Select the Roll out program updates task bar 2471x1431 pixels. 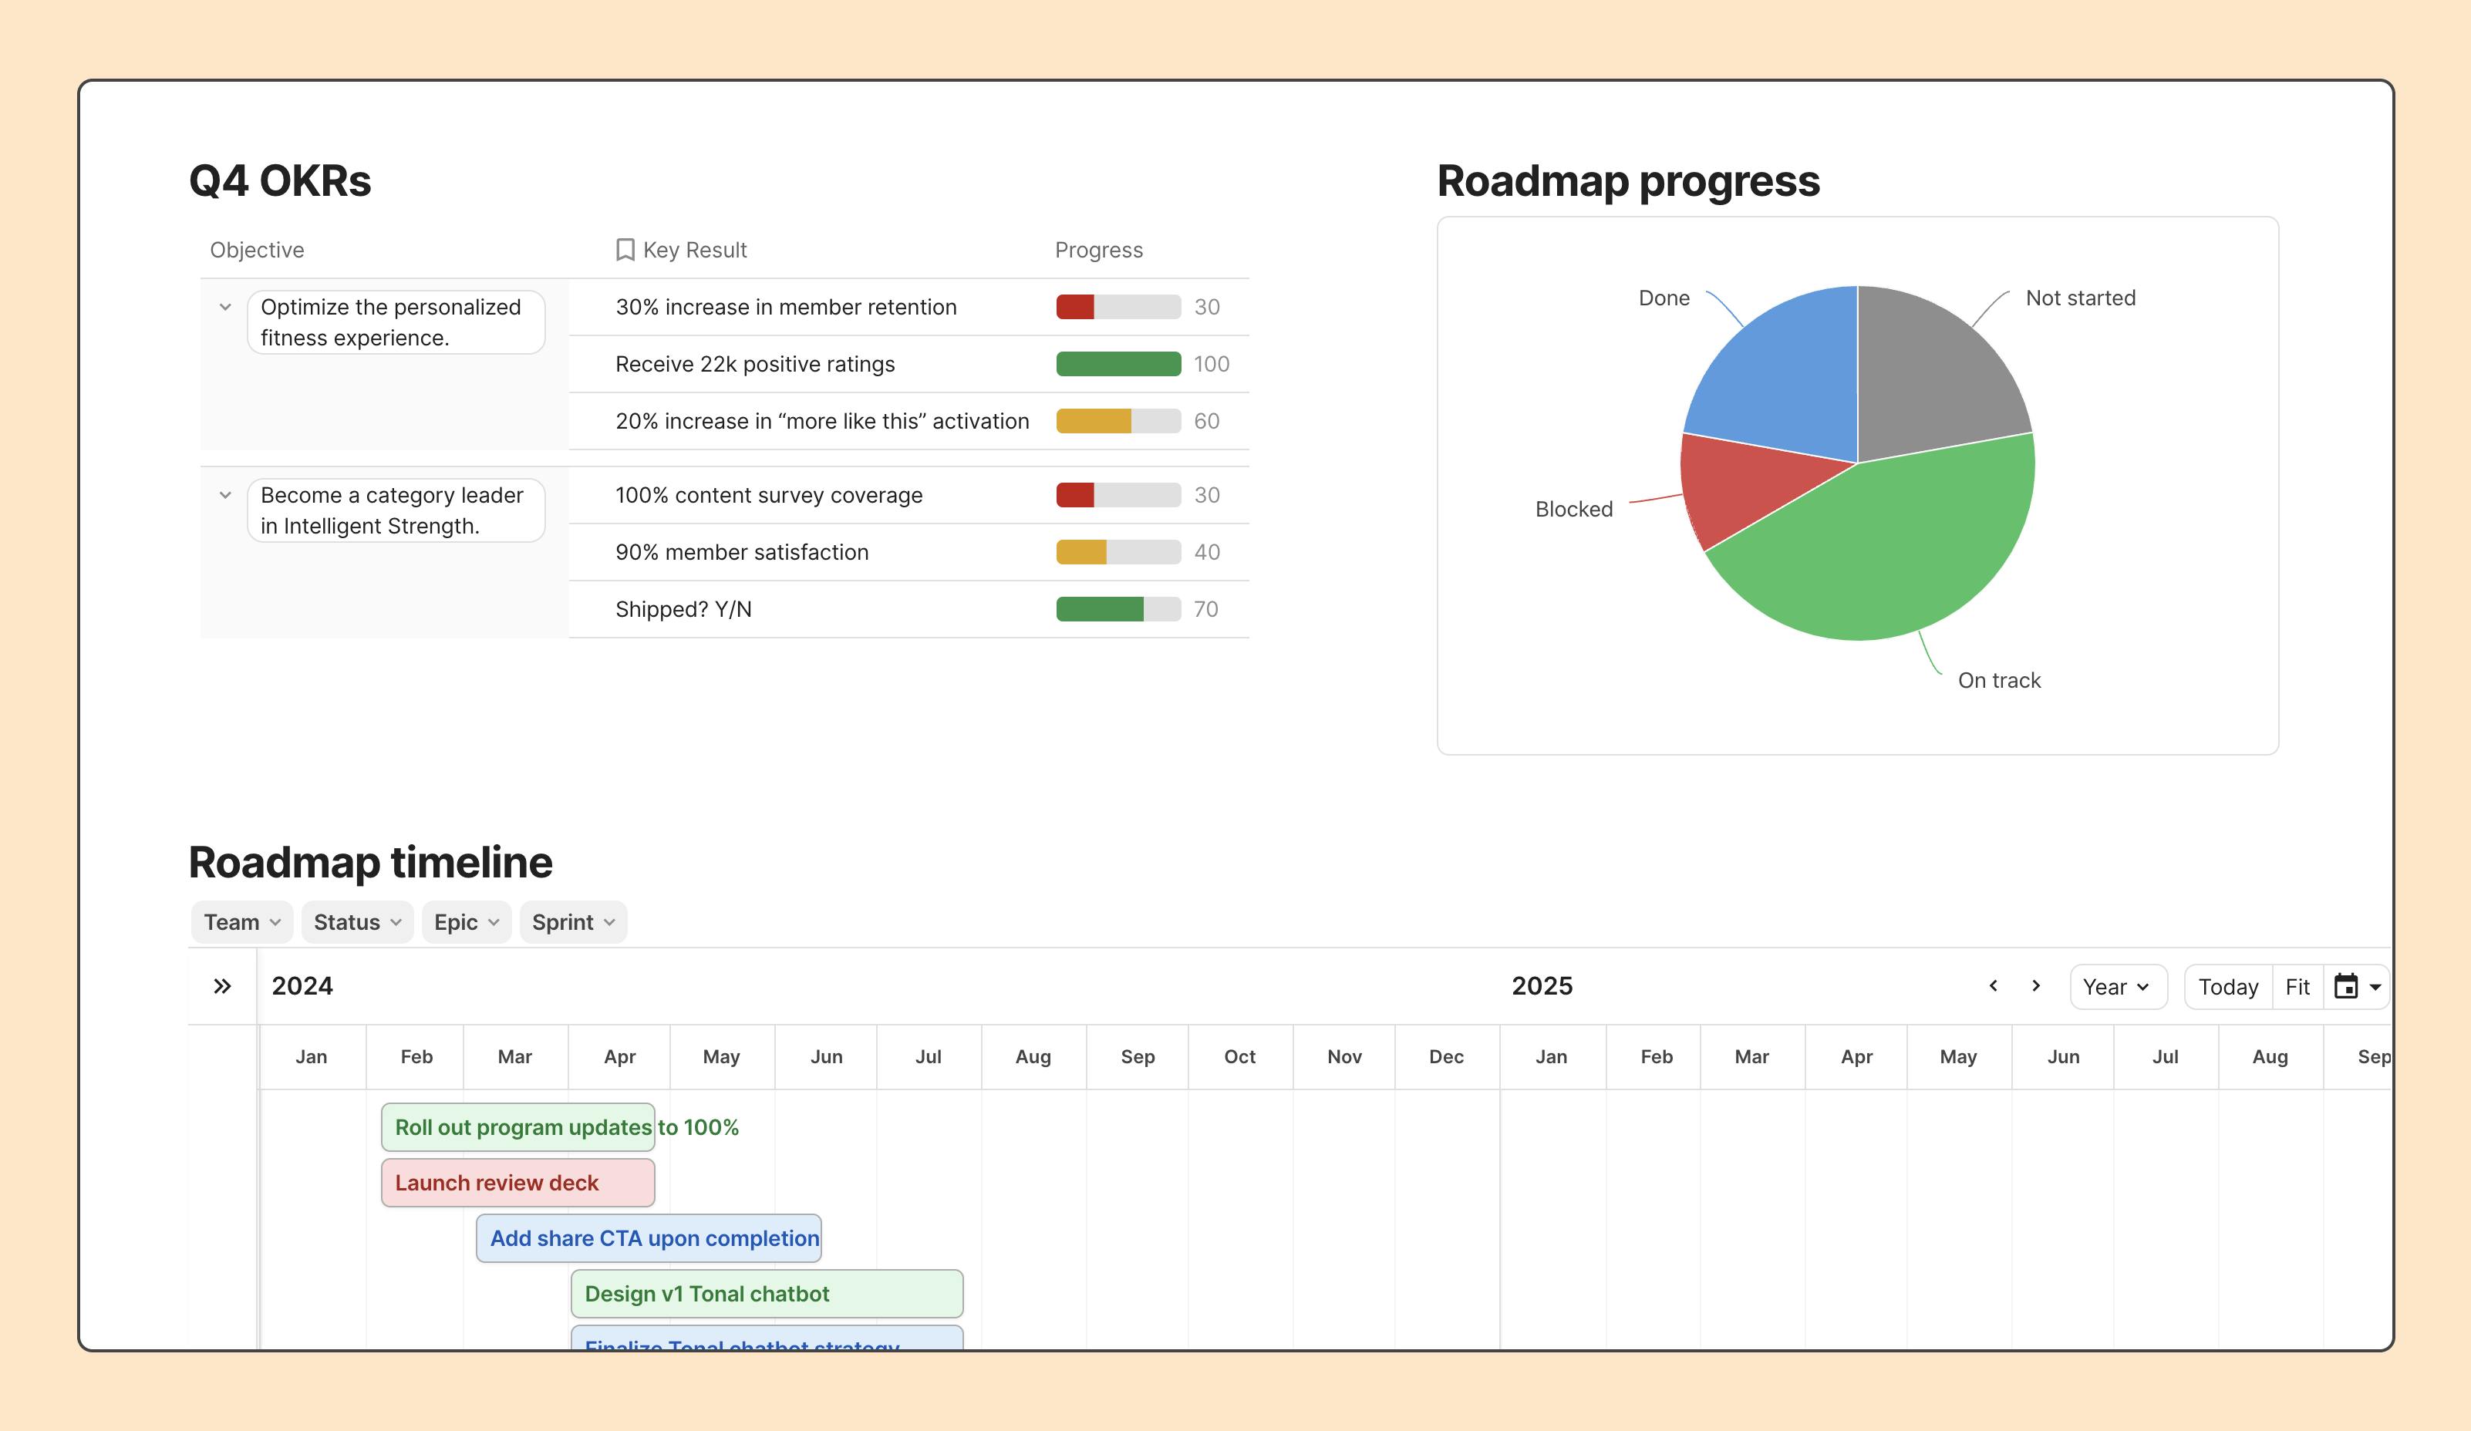pyautogui.click(x=517, y=1126)
